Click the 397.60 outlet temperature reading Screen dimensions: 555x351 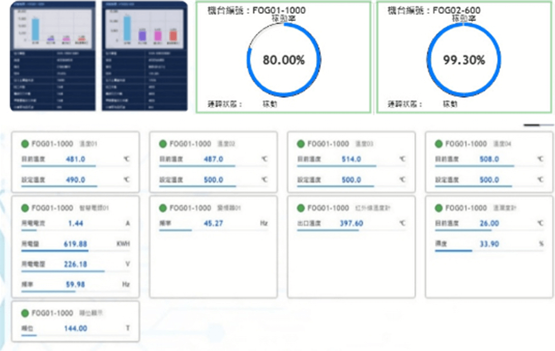click(x=352, y=223)
